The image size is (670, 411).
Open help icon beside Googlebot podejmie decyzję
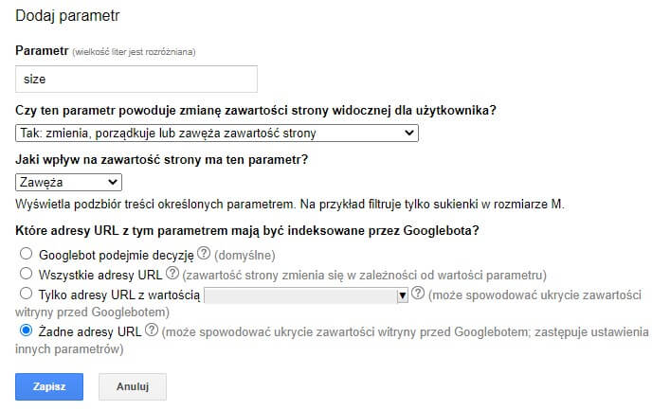tap(206, 256)
